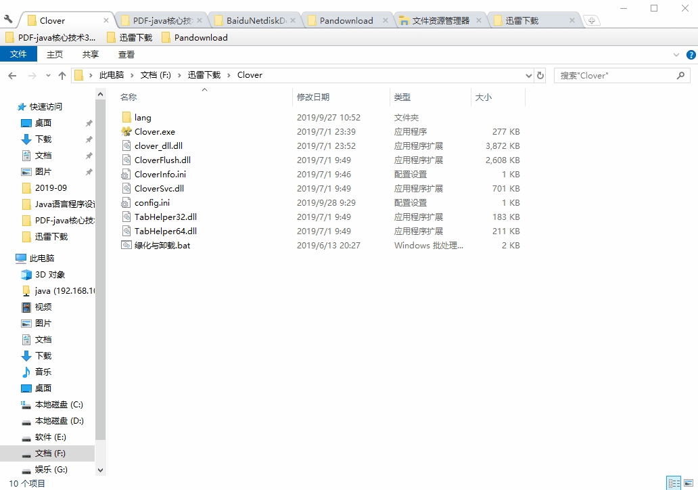Screen dimensions: 698x490
Task: Open the 共享 ribbon tab
Action: [x=91, y=54]
